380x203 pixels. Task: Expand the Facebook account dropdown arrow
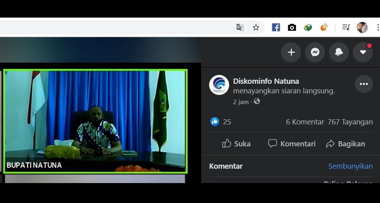pos(363,52)
